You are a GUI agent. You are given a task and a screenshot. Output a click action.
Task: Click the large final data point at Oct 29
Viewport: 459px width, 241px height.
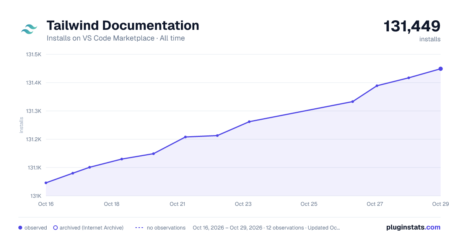[x=441, y=69]
